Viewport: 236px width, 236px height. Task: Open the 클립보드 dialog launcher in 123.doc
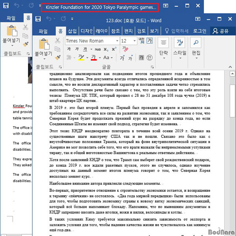[60, 67]
